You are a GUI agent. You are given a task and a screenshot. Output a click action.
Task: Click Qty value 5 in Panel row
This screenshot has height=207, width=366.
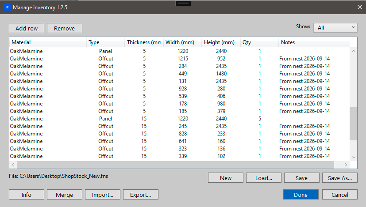click(x=259, y=119)
